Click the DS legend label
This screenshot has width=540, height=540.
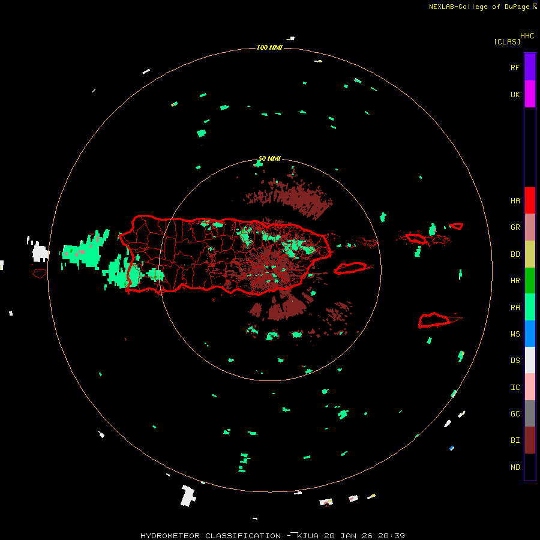coord(515,361)
